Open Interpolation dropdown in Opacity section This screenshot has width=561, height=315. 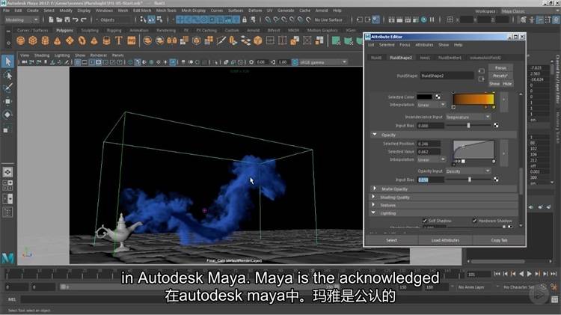pyautogui.click(x=432, y=159)
